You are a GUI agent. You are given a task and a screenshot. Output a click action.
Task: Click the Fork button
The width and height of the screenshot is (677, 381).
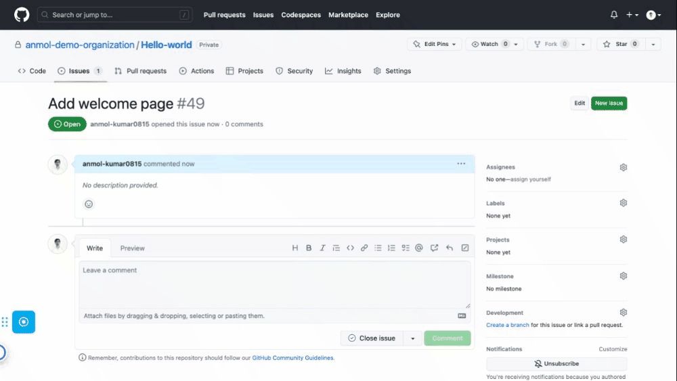pos(551,44)
